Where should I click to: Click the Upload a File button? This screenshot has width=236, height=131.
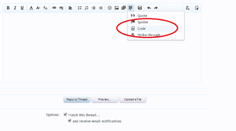tap(133, 99)
